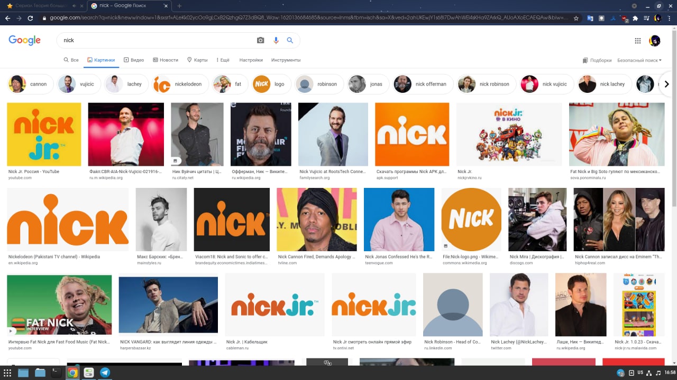Viewport: 677px width, 380px height.
Task: Switch to the Все tab
Action: 71,60
